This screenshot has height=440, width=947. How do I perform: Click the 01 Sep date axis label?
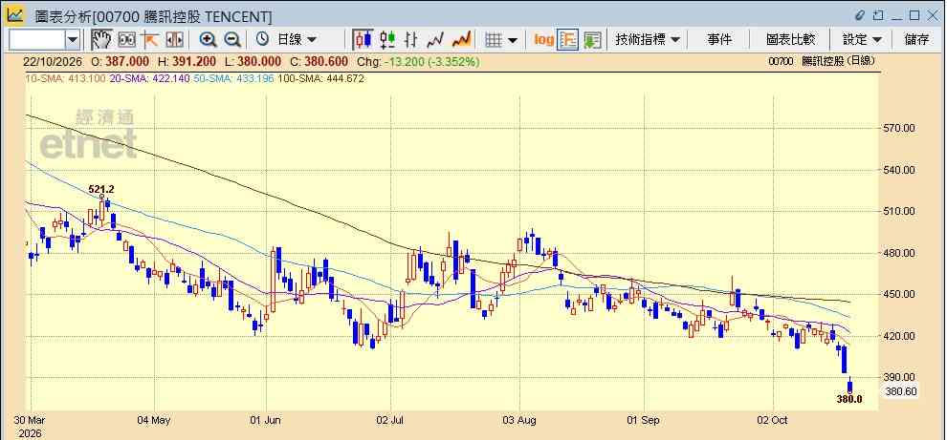pos(643,420)
